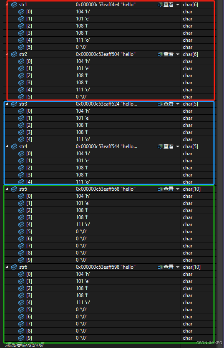Click the char[5] type cell of str3
Image resolution: width=224 pixels, height=348 pixels.
click(190, 104)
